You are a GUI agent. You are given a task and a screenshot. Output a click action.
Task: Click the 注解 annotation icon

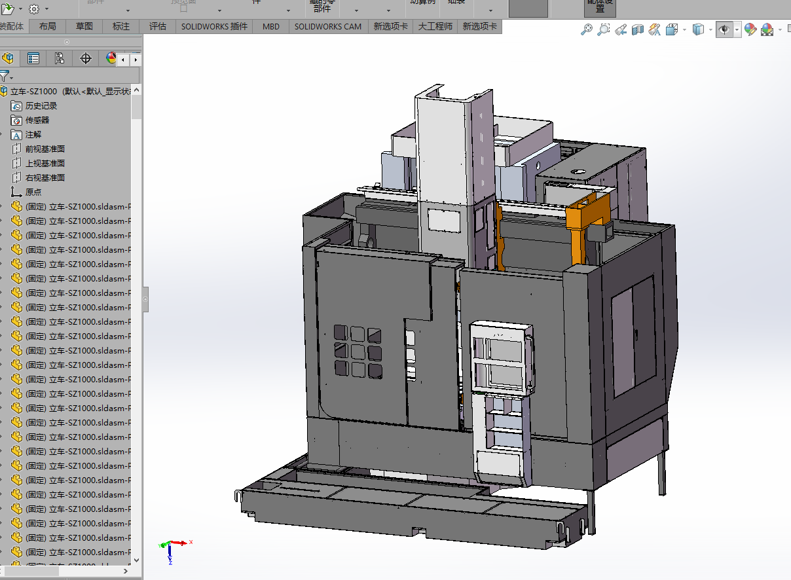16,134
